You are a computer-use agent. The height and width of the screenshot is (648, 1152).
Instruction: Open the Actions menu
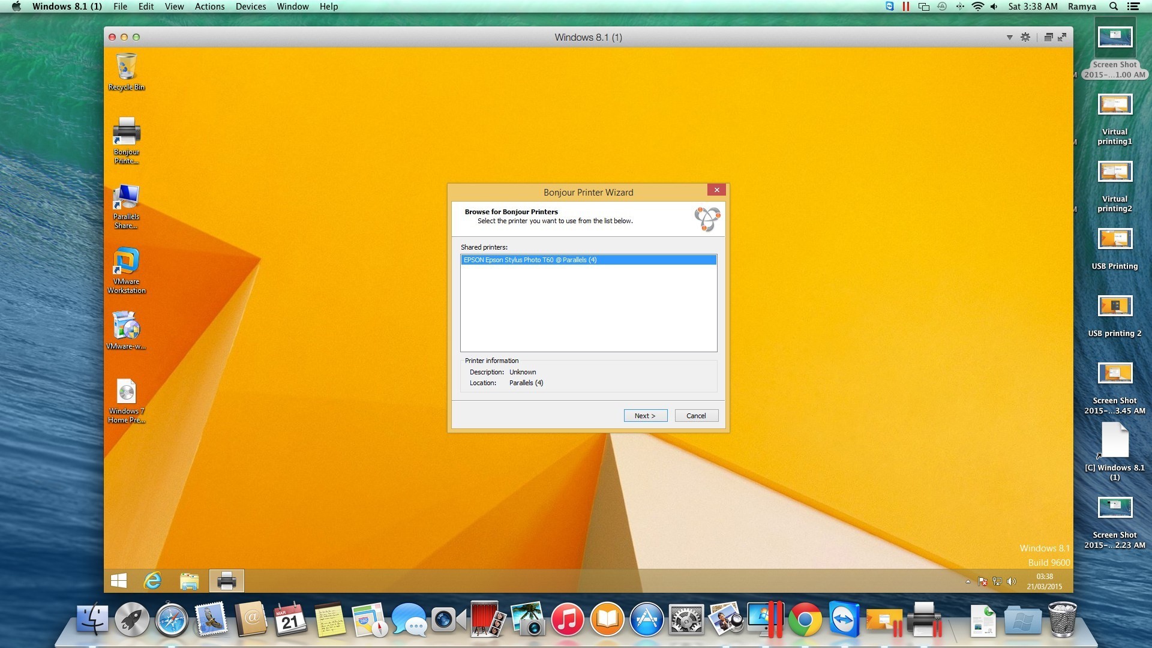209,7
